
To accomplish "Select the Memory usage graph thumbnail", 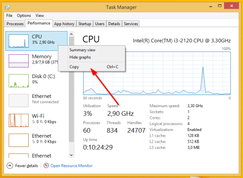I will 18,61.
